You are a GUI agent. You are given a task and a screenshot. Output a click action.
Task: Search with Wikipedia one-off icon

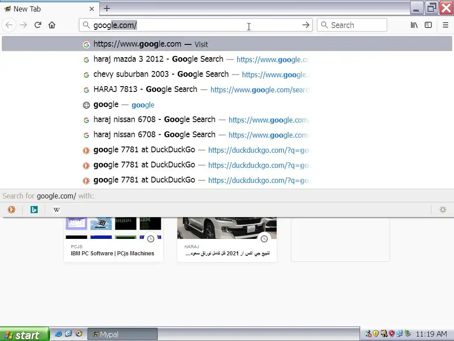(x=56, y=210)
